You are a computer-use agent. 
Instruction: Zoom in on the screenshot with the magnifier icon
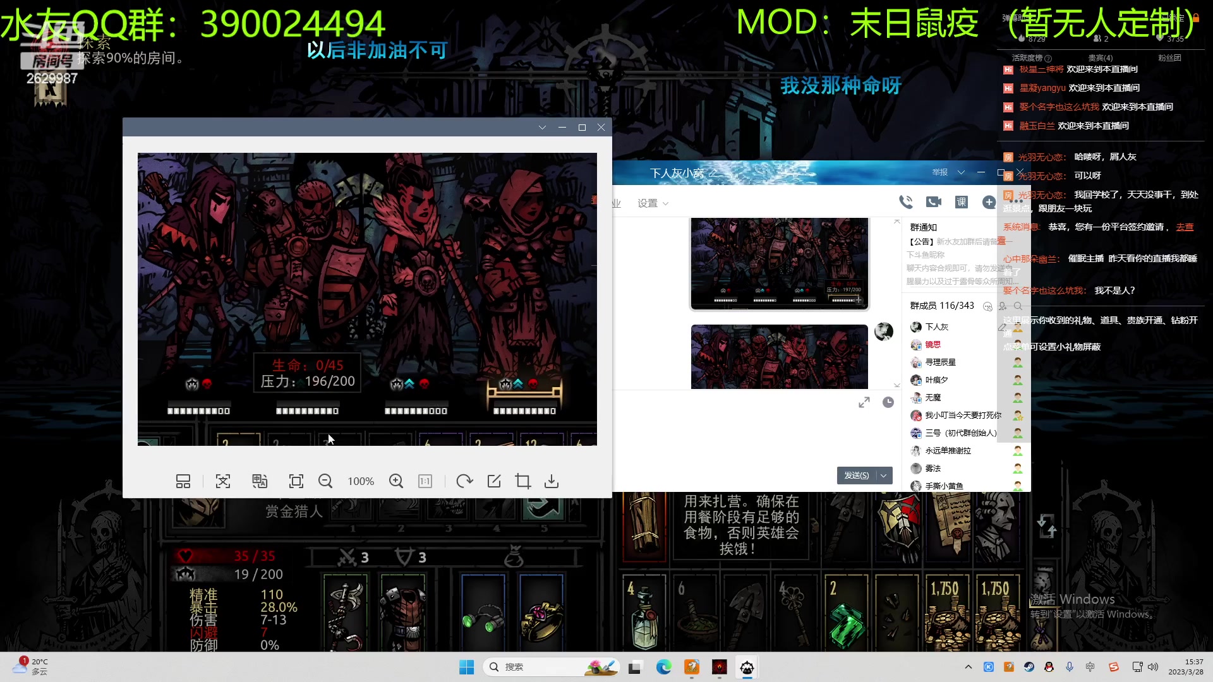coord(396,481)
